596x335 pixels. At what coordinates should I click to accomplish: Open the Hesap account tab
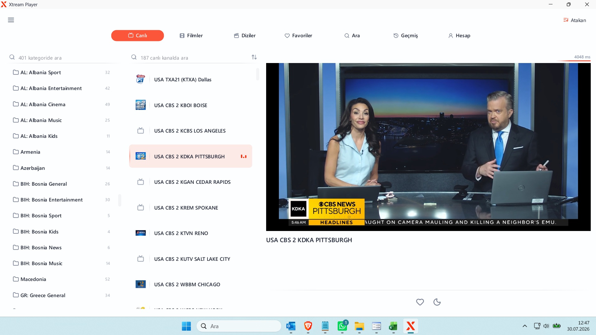tap(459, 36)
